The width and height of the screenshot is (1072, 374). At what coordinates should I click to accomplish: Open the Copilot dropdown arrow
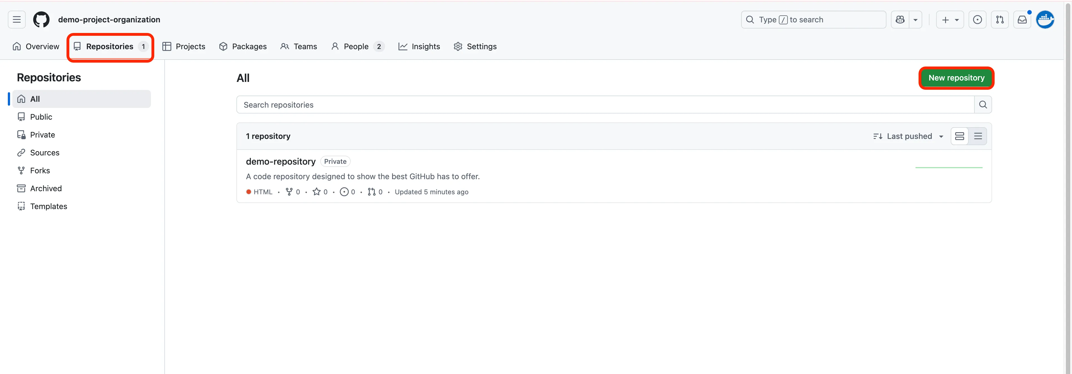(x=915, y=20)
